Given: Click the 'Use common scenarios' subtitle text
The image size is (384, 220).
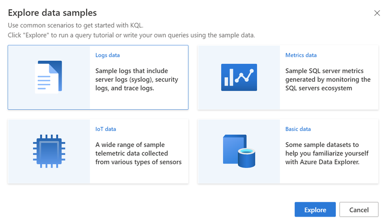Looking at the screenshot, I should 80,25.
